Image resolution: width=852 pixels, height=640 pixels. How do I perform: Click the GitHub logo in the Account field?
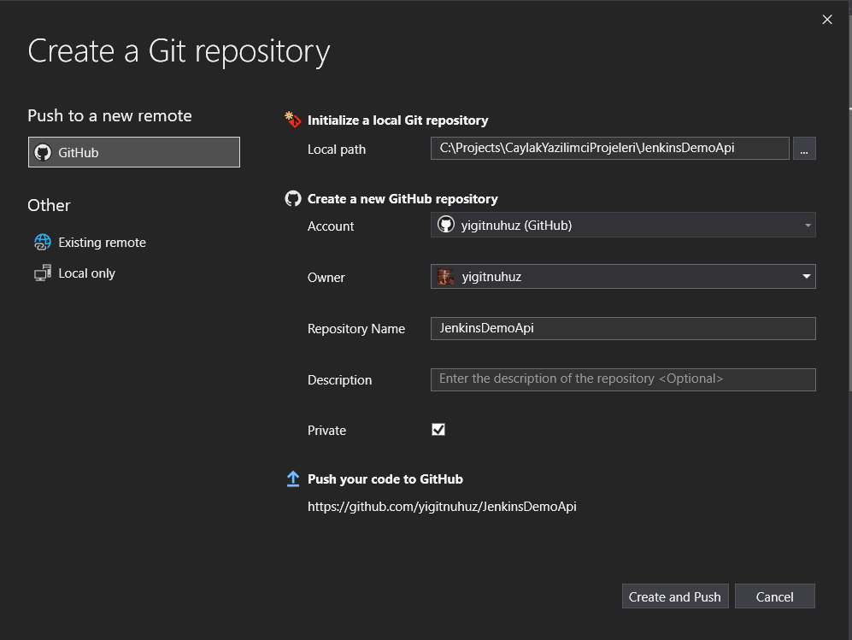click(446, 225)
